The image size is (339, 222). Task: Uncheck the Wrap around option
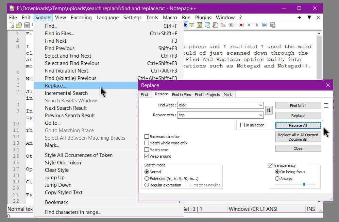(x=147, y=156)
